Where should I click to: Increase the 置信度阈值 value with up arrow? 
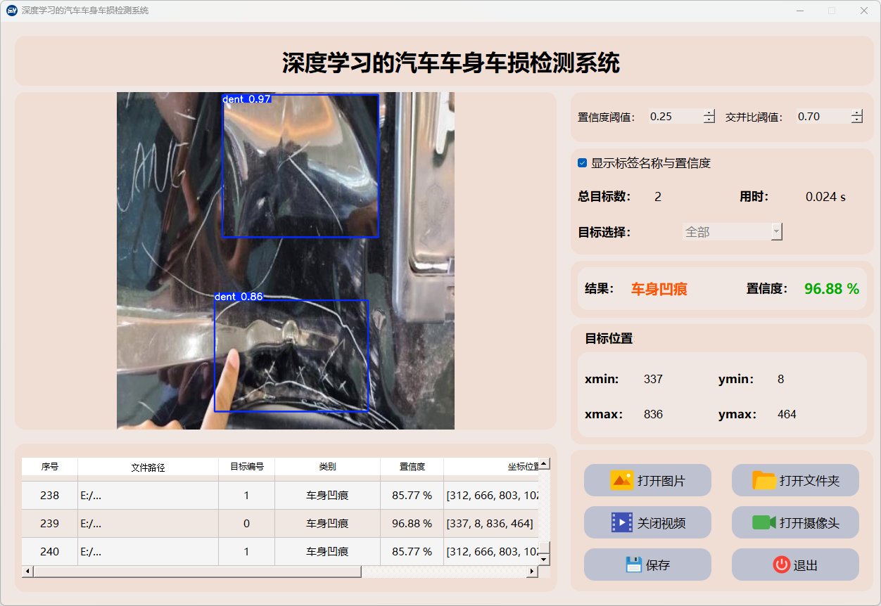(709, 112)
